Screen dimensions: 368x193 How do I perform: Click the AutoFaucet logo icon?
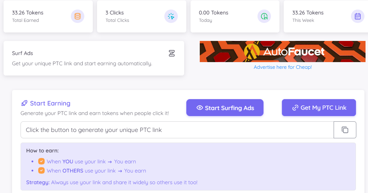point(252,52)
